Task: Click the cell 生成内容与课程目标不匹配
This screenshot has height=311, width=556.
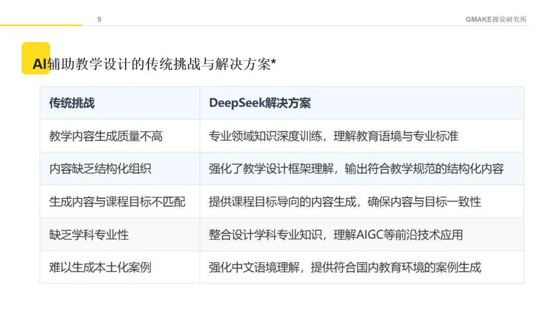Action: pyautogui.click(x=120, y=201)
